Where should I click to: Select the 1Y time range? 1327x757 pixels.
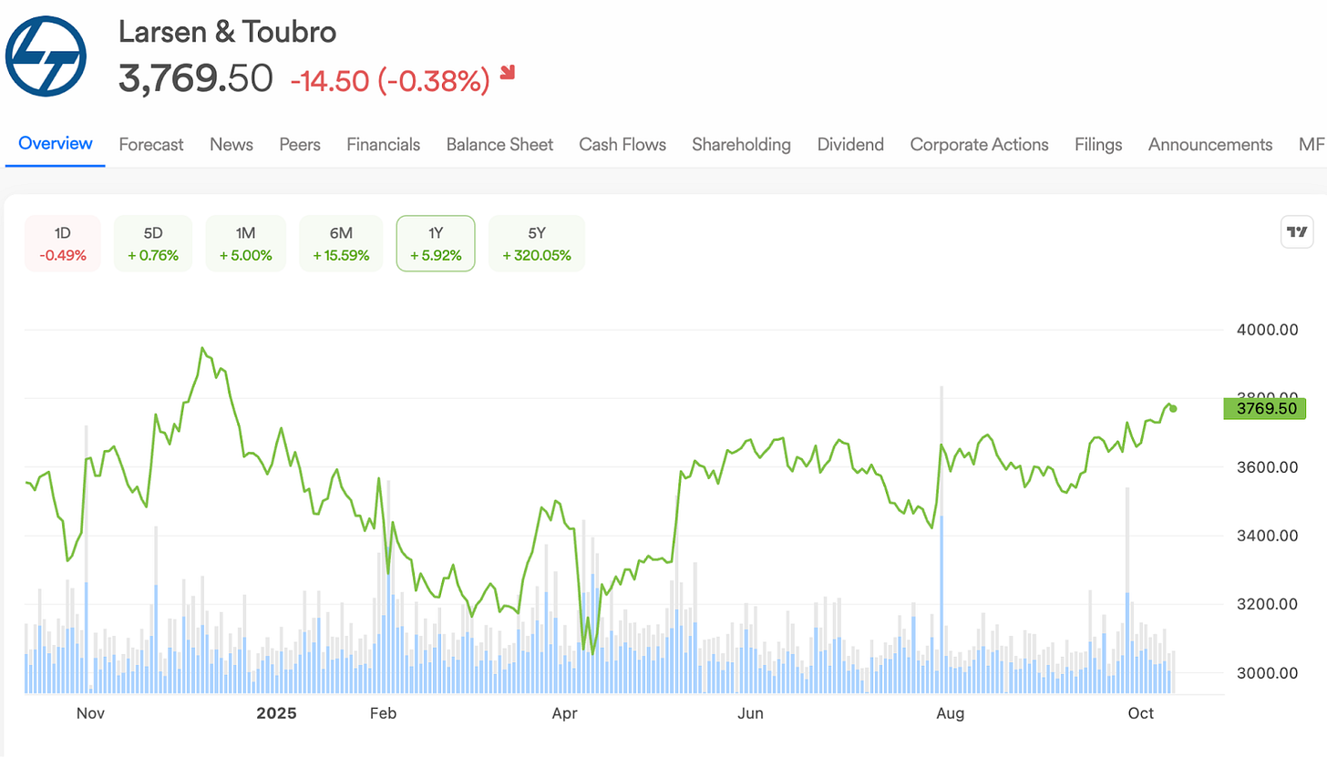coord(436,243)
